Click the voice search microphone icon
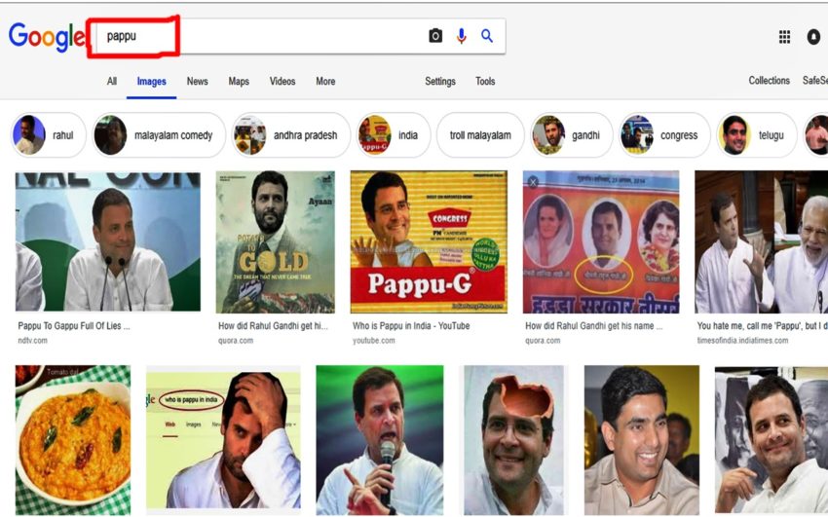The width and height of the screenshot is (828, 517). [461, 36]
